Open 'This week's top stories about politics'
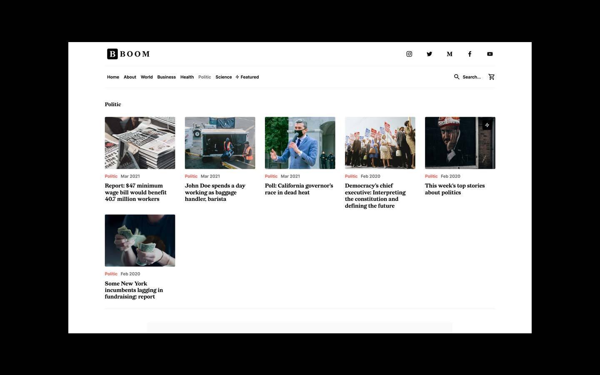Image resolution: width=600 pixels, height=375 pixels. 454,189
